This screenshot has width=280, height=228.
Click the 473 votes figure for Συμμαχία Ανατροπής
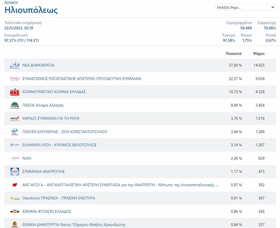262,172
